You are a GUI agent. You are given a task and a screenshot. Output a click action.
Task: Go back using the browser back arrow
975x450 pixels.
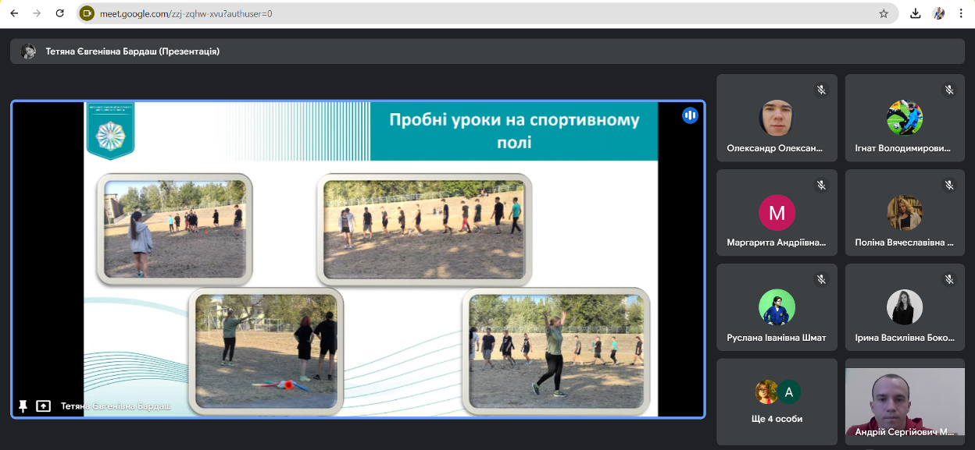(x=13, y=13)
